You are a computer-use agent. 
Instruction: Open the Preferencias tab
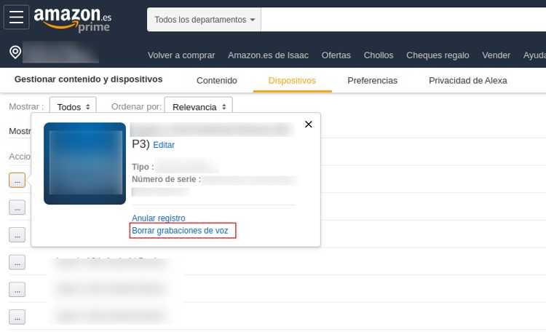[x=372, y=81]
